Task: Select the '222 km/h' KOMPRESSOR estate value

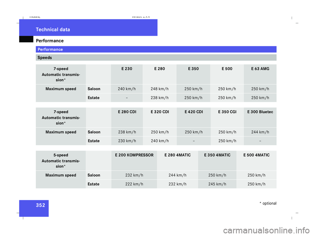Action: point(134,184)
